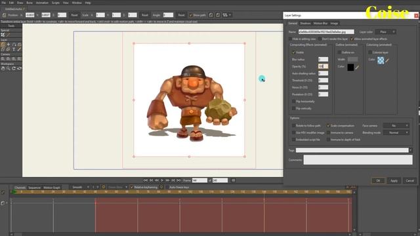Select the Shear Layer tool
Screen dimensions: 420x236
[3, 50]
